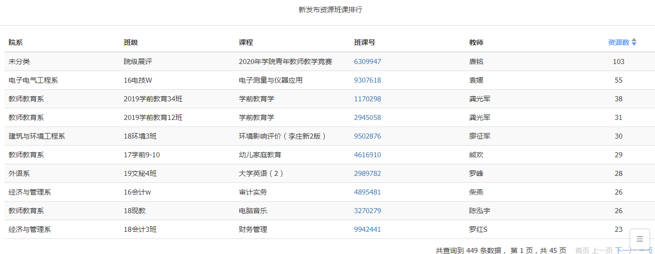The height and width of the screenshot is (254, 655).
Task: Select resource count 28
Action: (619, 173)
